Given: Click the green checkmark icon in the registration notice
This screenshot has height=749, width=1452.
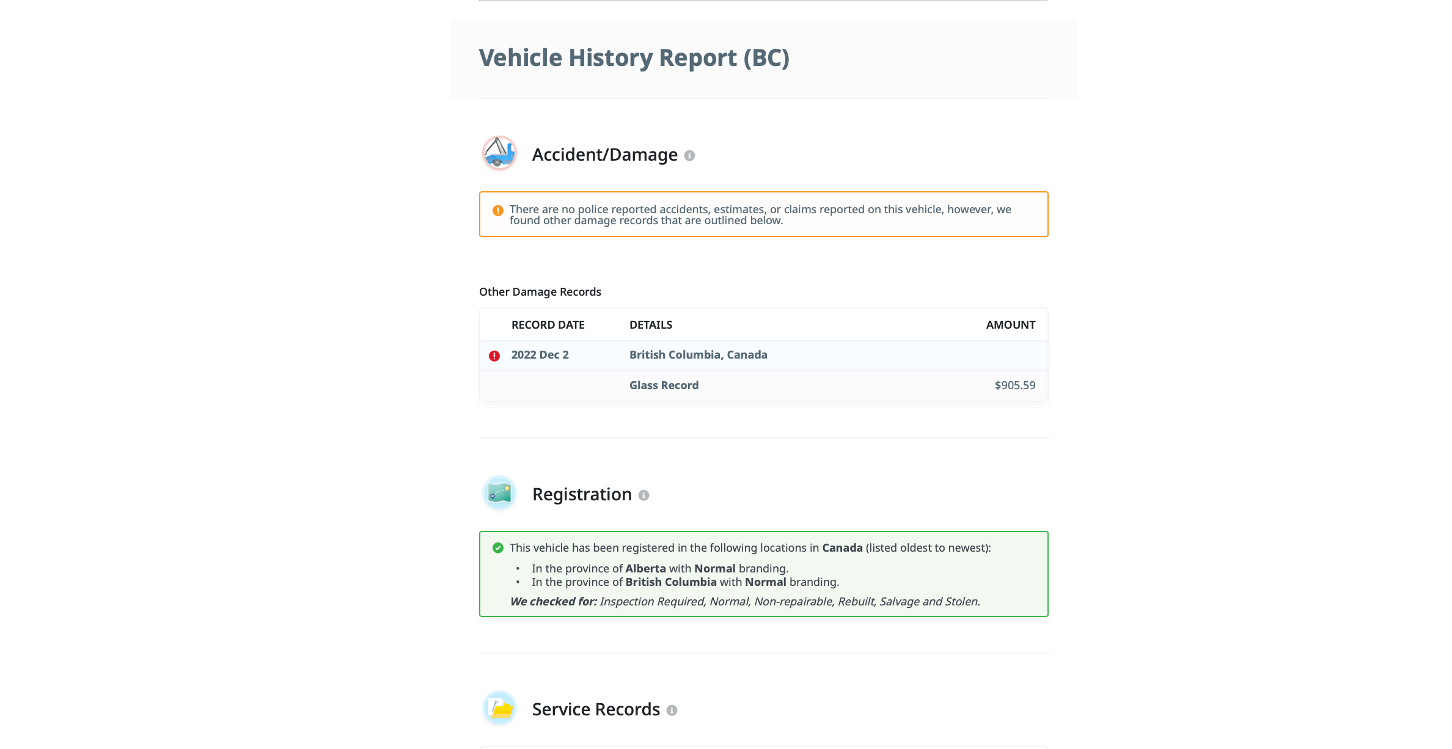Looking at the screenshot, I should [498, 548].
